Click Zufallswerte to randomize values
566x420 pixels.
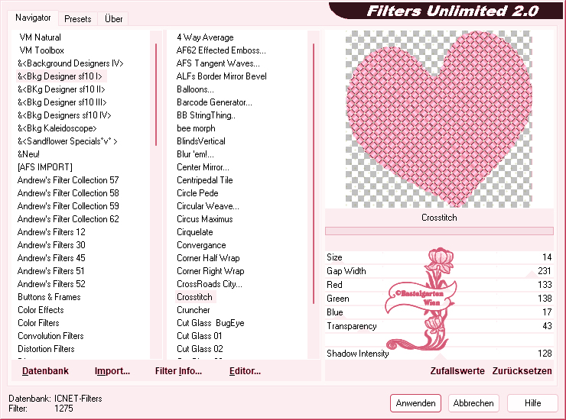tap(457, 371)
